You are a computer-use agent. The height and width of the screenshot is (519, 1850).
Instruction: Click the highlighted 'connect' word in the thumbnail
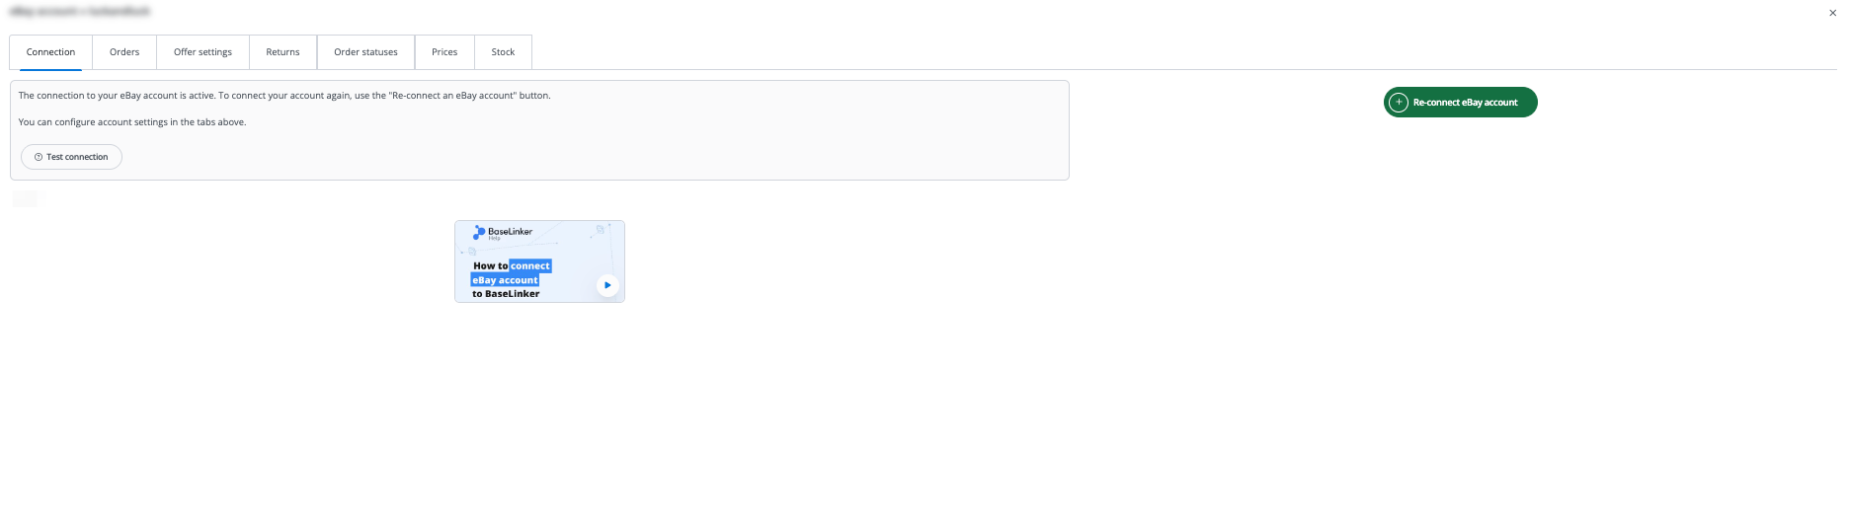(530, 266)
